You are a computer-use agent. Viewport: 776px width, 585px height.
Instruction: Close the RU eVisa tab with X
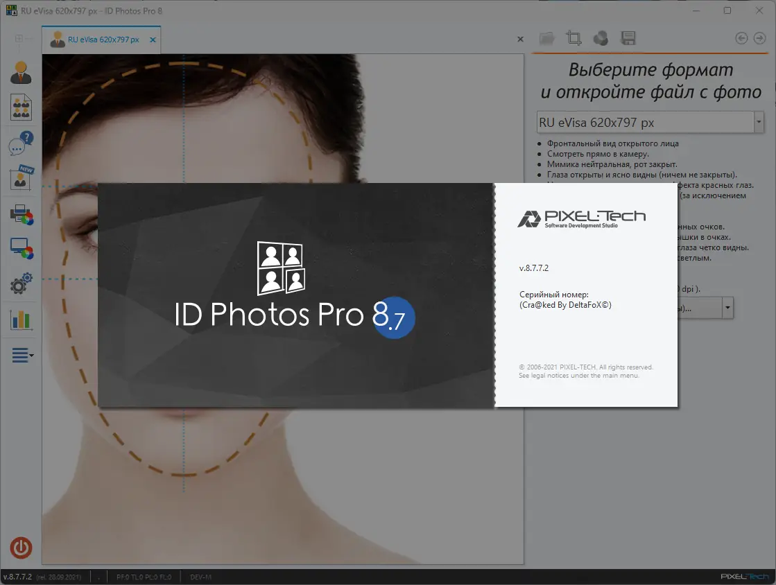pyautogui.click(x=153, y=40)
